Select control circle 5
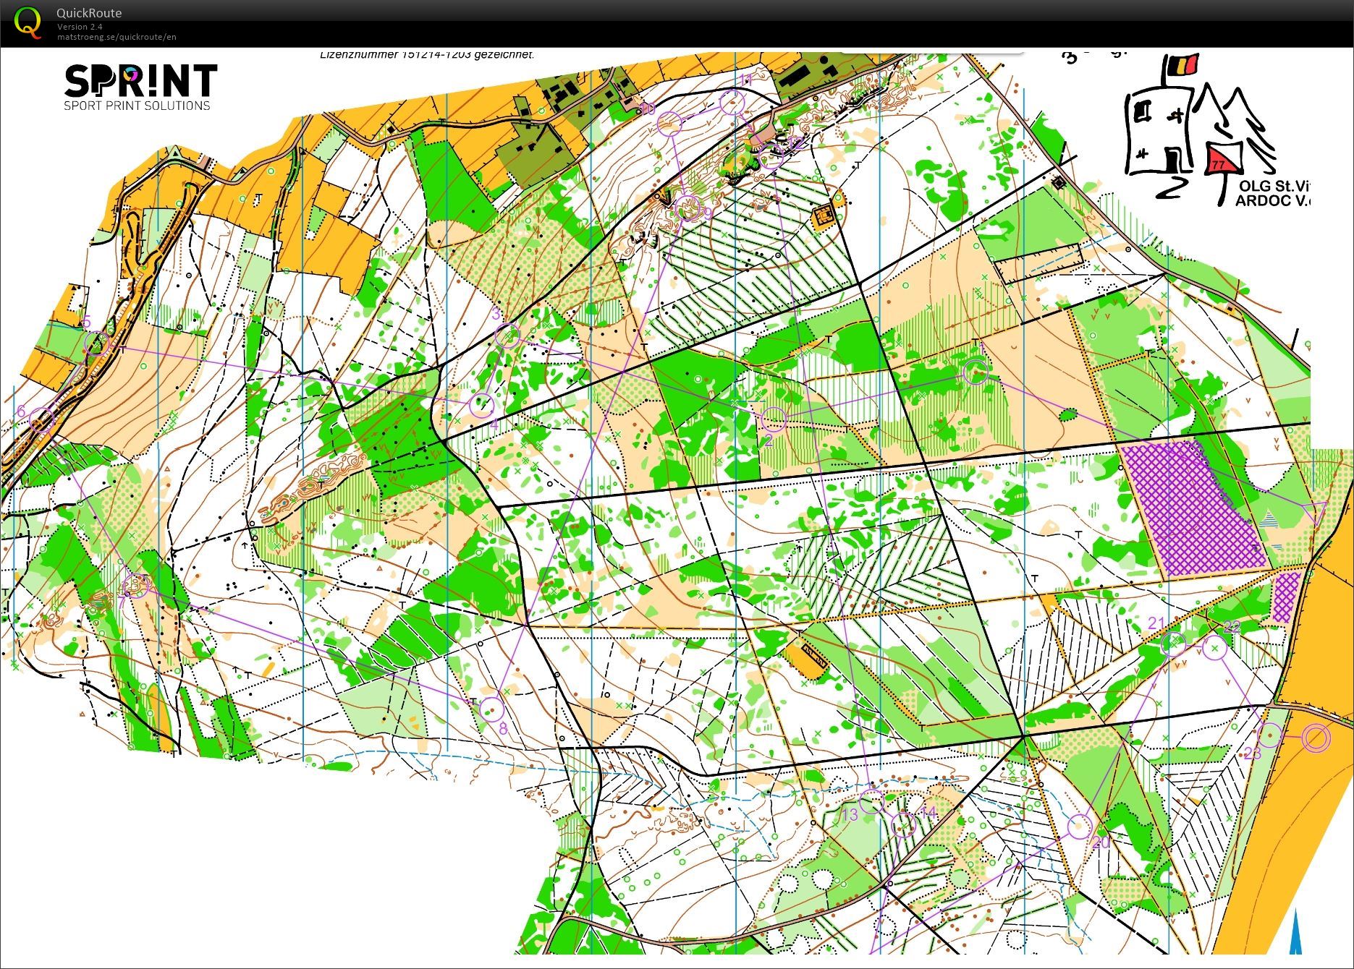 click(x=97, y=343)
